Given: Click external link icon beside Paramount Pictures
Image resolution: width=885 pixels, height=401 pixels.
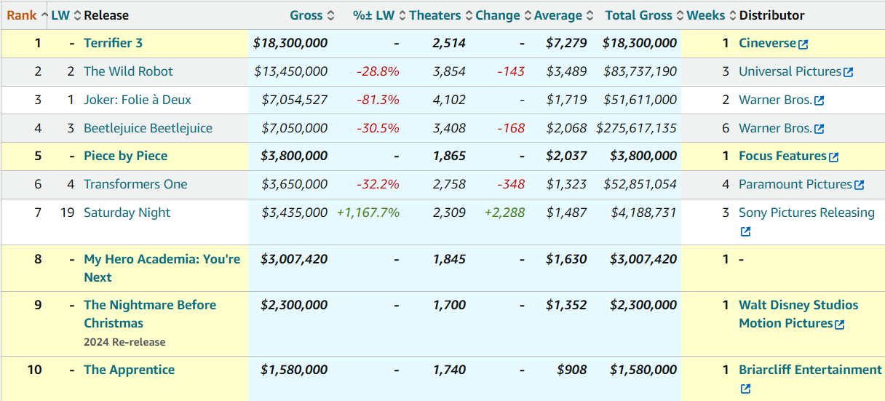Looking at the screenshot, I should pyautogui.click(x=860, y=186).
